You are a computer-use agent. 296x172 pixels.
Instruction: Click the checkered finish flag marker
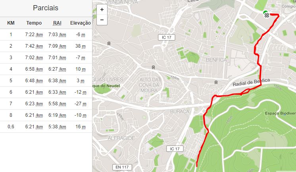[267, 15]
